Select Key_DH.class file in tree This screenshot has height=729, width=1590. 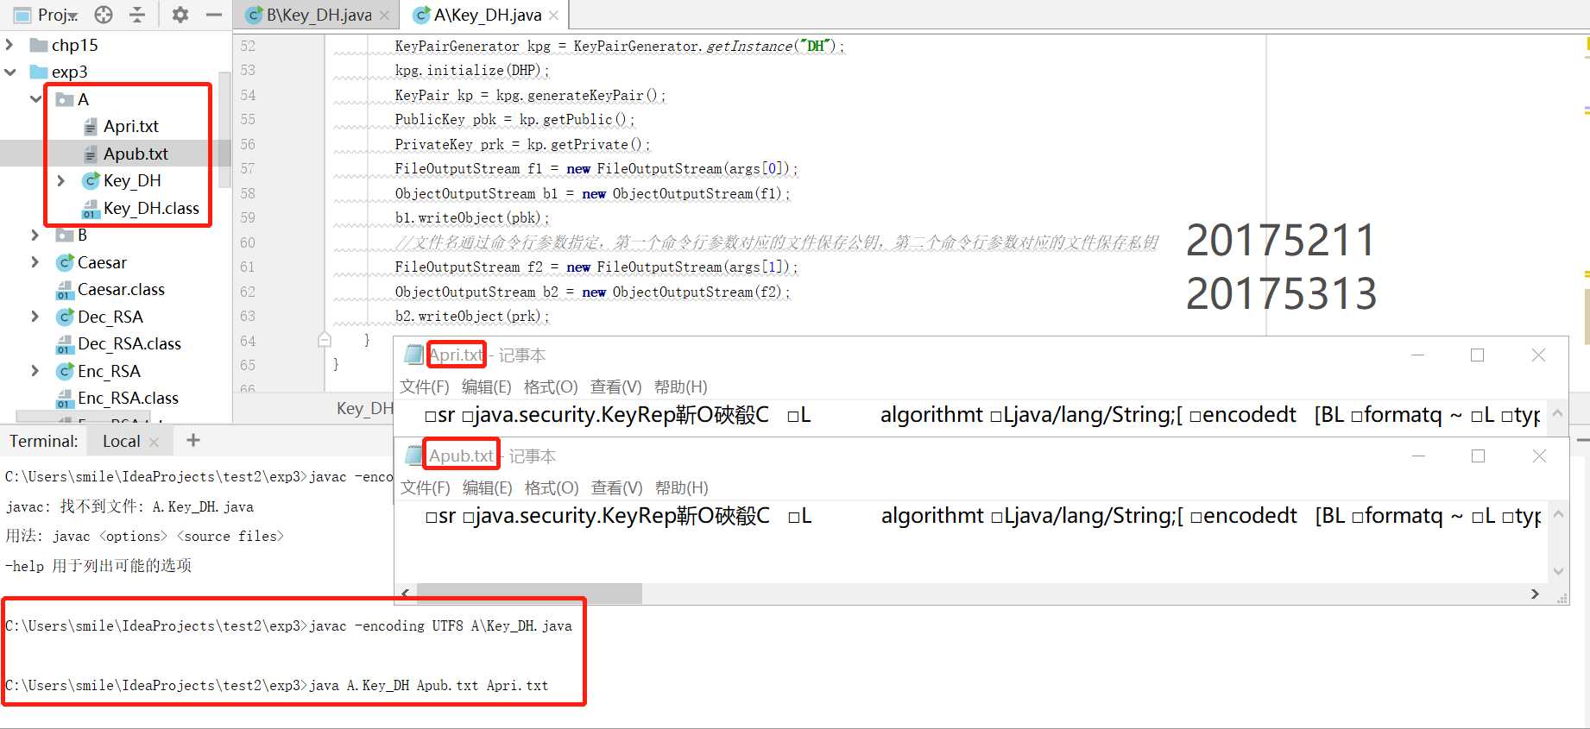151,208
